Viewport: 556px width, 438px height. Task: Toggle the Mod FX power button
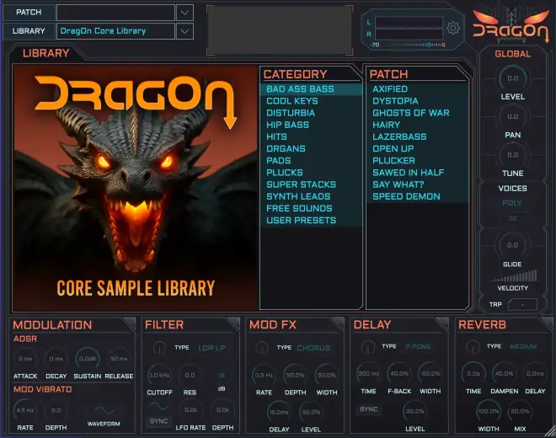point(262,348)
